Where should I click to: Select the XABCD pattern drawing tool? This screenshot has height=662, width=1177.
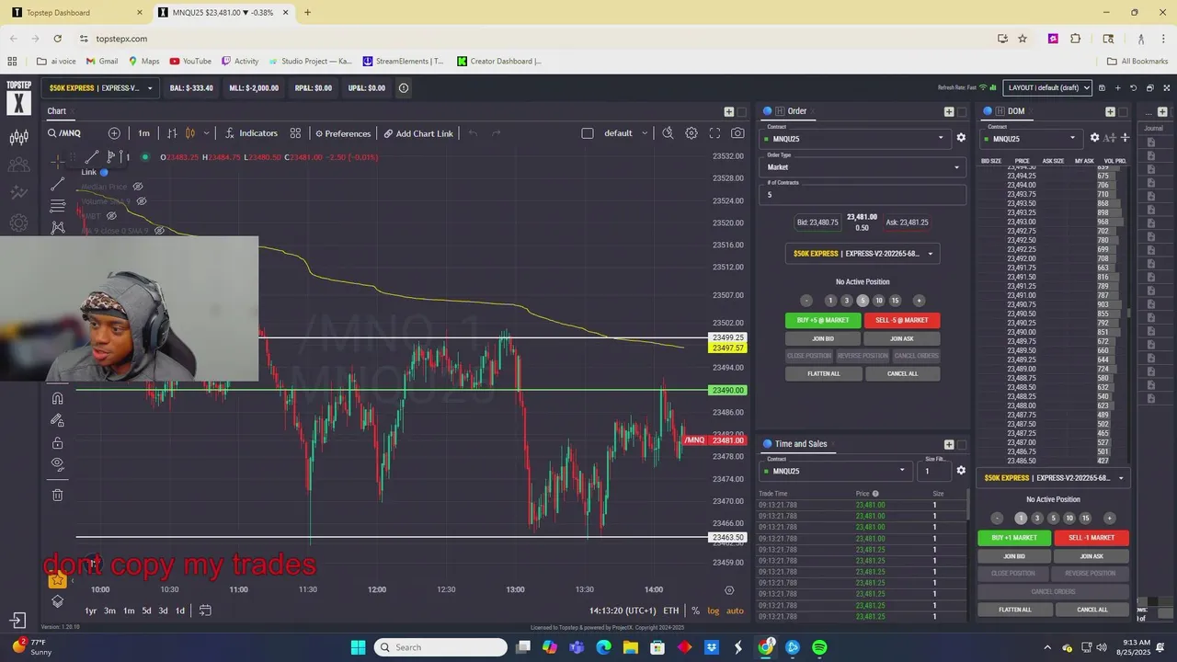[x=58, y=227]
